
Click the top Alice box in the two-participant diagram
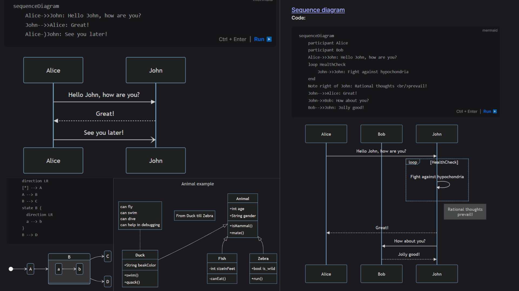click(53, 70)
